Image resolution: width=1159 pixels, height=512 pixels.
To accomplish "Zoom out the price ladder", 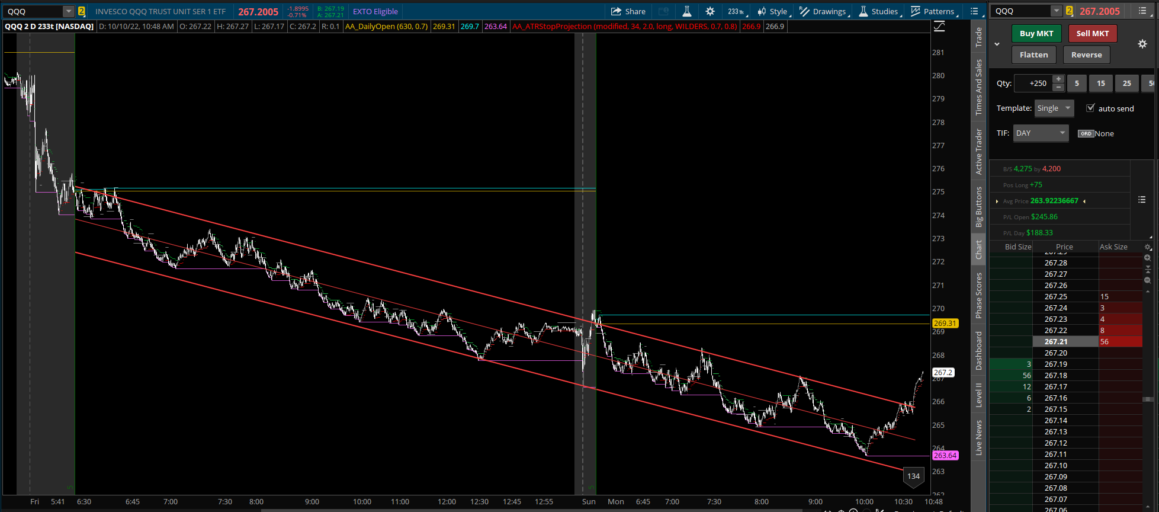I will pyautogui.click(x=1148, y=280).
